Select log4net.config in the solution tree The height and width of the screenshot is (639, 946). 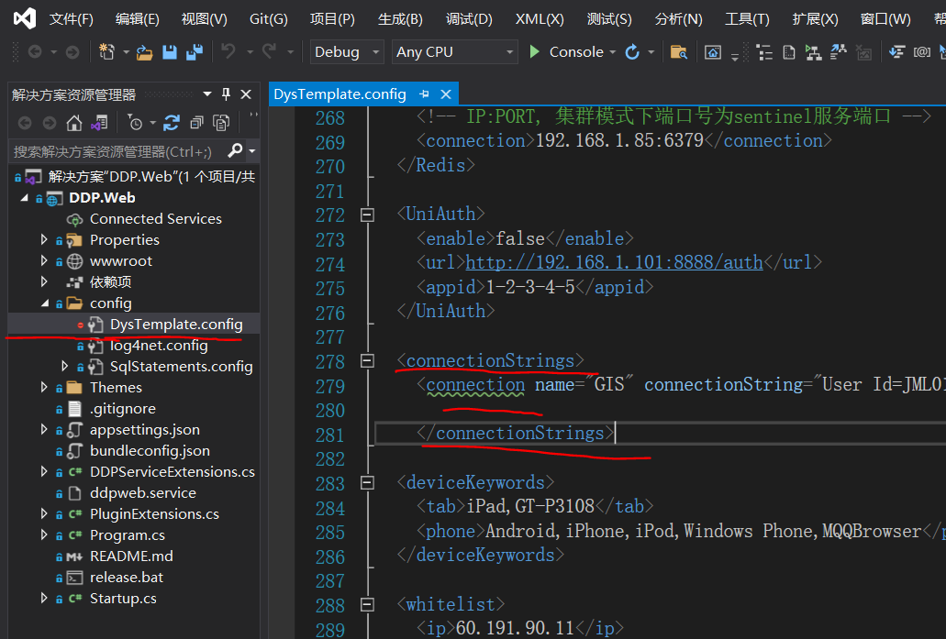point(159,346)
